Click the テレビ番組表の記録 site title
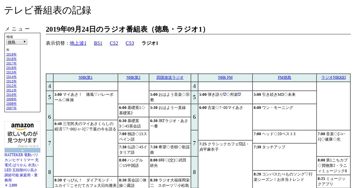 48,10
